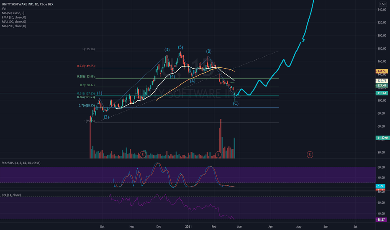Click the earnings E marker between Nov and Dec

(143, 154)
